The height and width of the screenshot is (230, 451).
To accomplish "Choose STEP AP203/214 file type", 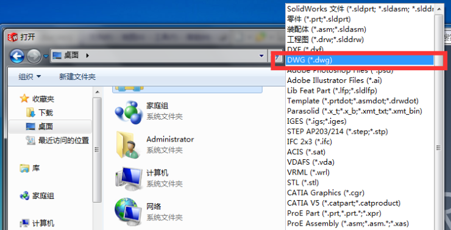I will (x=360, y=132).
